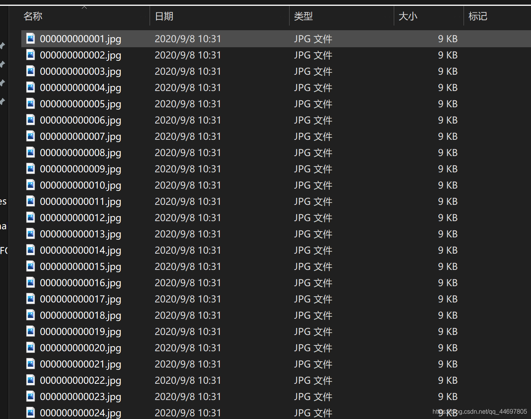Select file name 000000000012.jpg
The height and width of the screenshot is (419, 531).
pos(81,218)
